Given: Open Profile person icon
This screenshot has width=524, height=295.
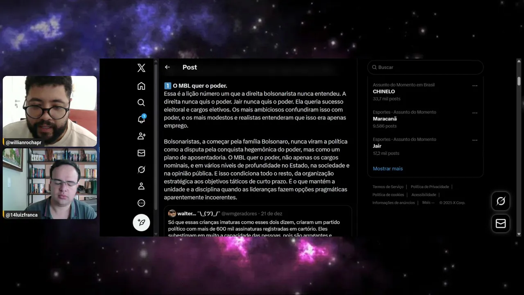Looking at the screenshot, I should click(141, 186).
